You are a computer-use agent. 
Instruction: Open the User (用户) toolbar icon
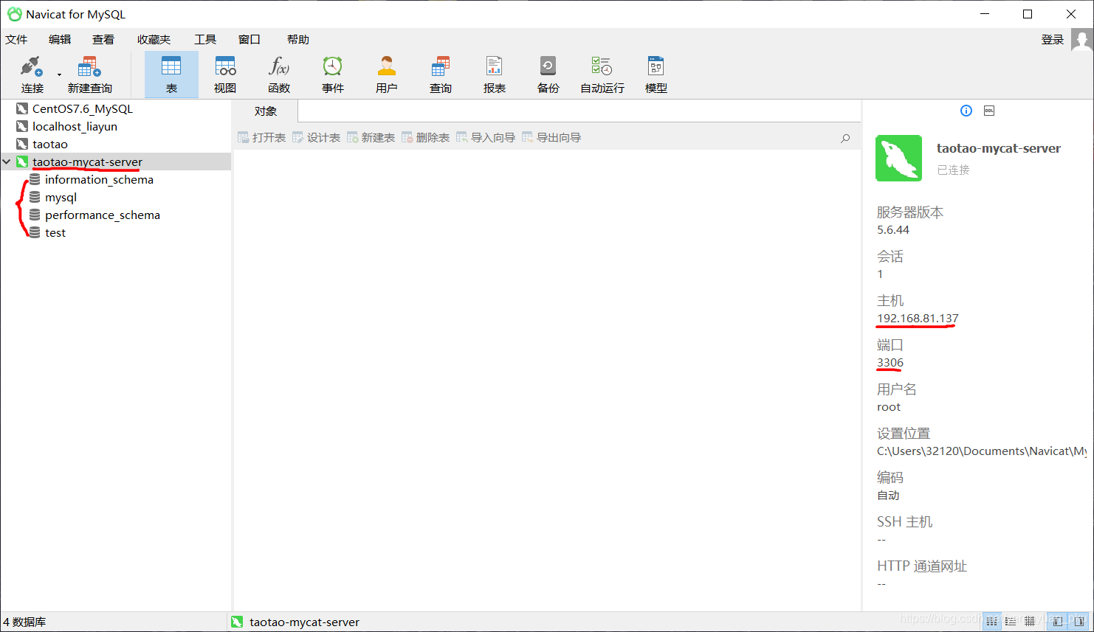(387, 74)
